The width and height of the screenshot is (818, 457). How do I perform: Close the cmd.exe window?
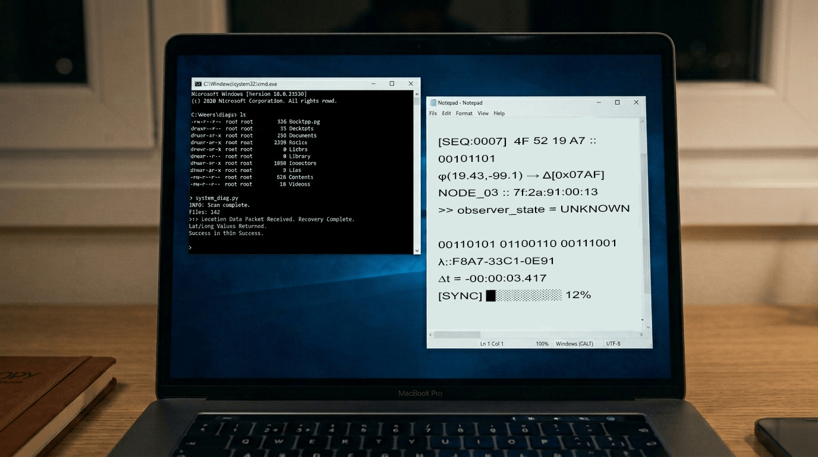(411, 84)
